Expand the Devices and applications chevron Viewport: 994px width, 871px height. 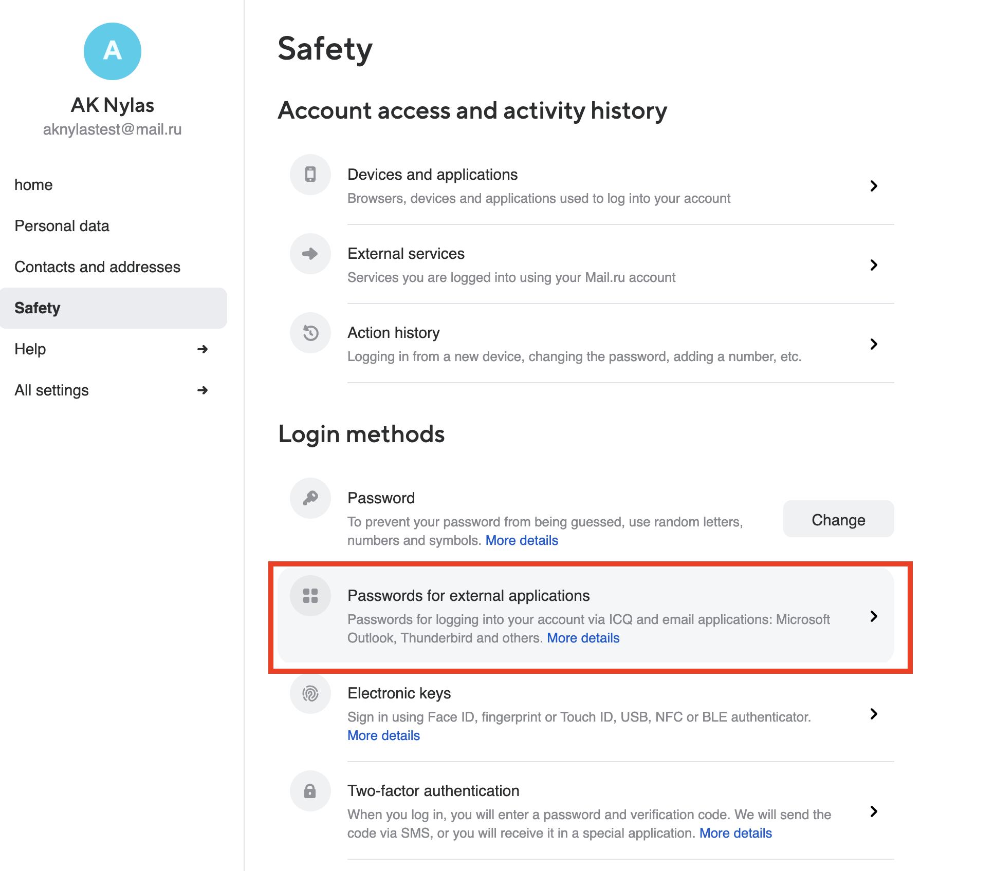click(874, 186)
